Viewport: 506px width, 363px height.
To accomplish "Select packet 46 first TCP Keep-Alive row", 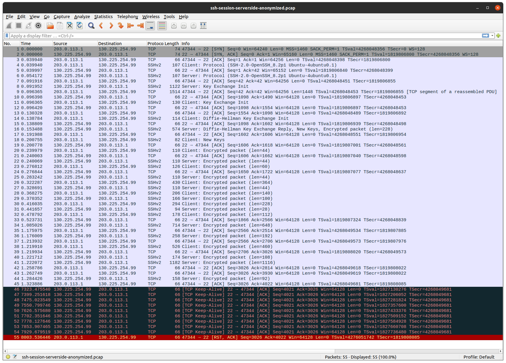I will tap(253, 289).
